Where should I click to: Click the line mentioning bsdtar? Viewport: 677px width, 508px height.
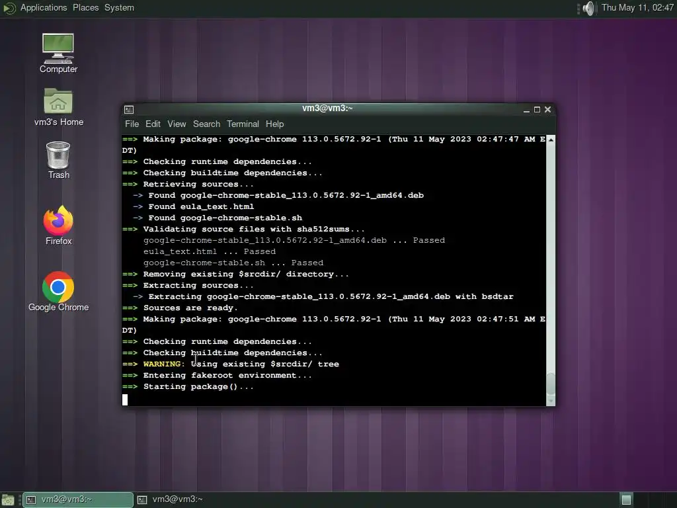coord(323,297)
